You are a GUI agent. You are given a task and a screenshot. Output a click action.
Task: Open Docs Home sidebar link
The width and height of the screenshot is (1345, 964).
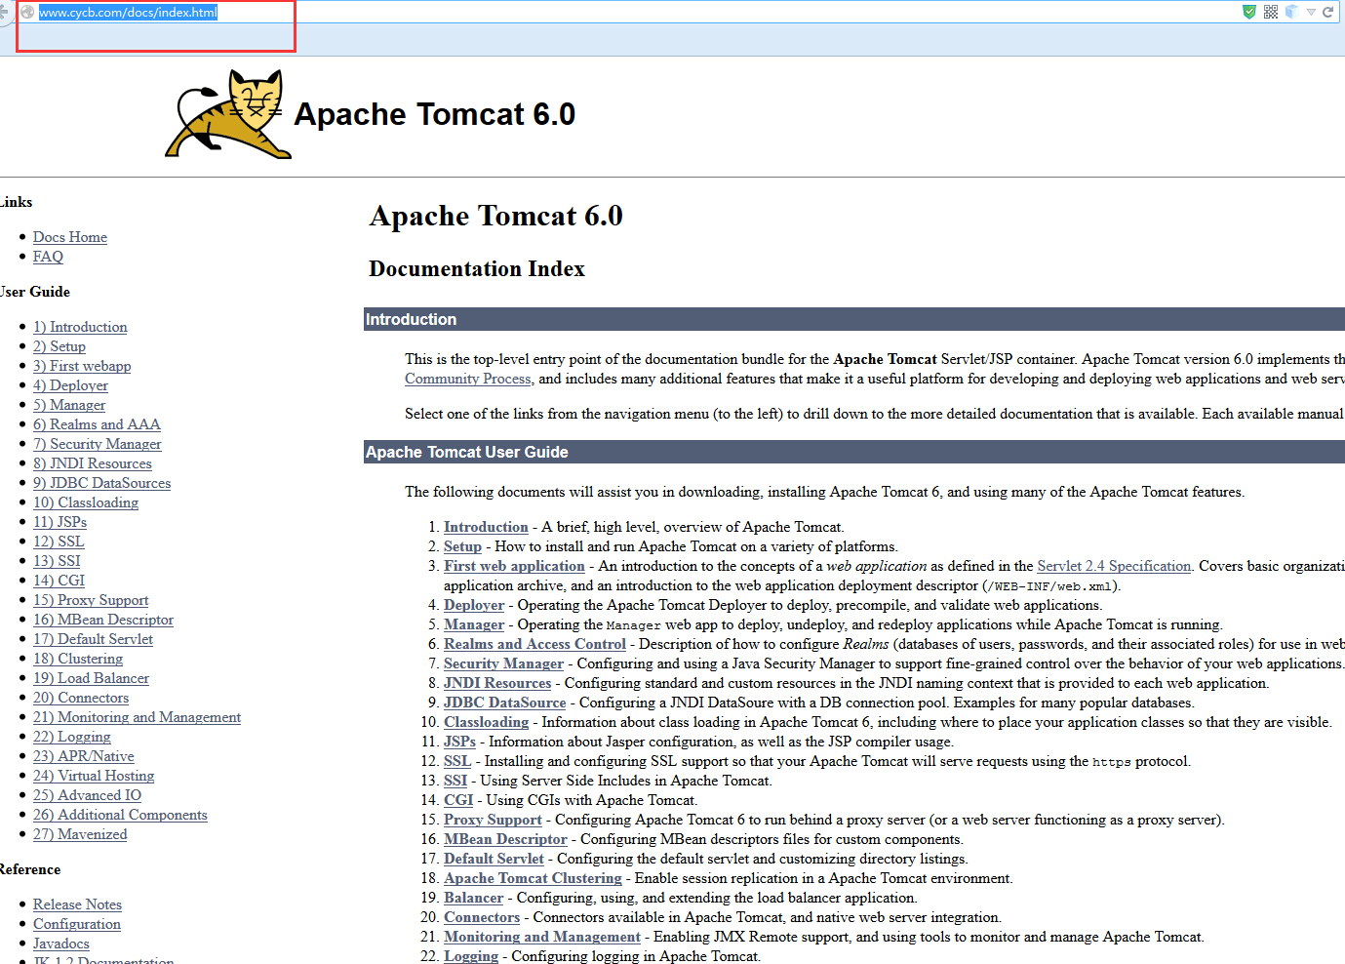(70, 237)
